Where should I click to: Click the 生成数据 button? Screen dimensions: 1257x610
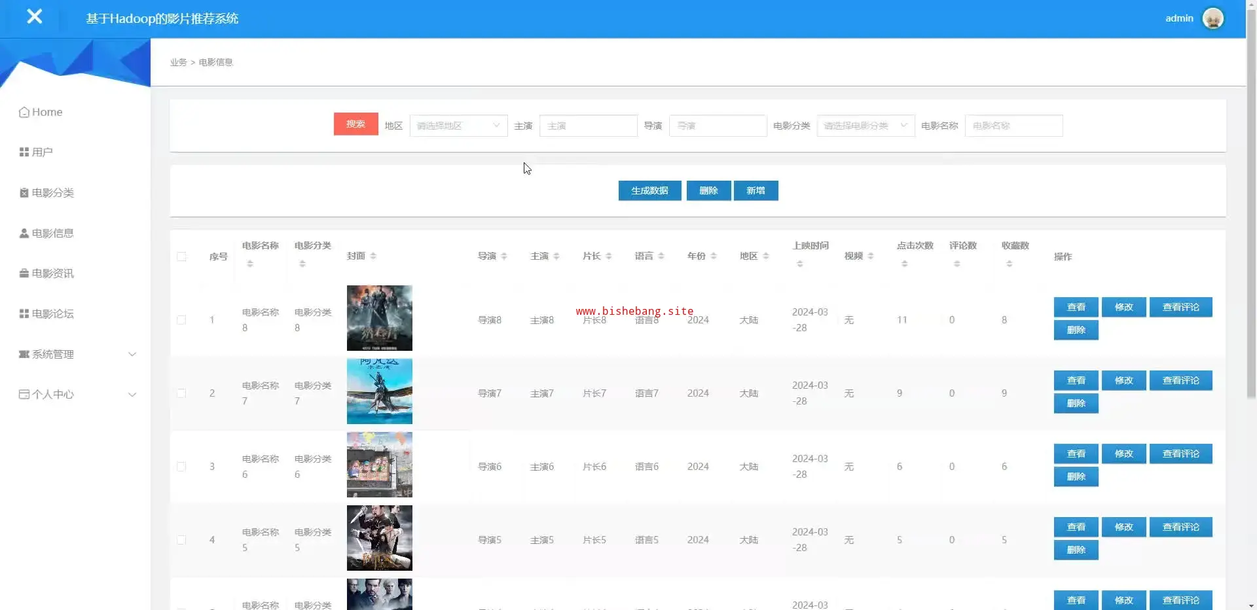click(649, 190)
